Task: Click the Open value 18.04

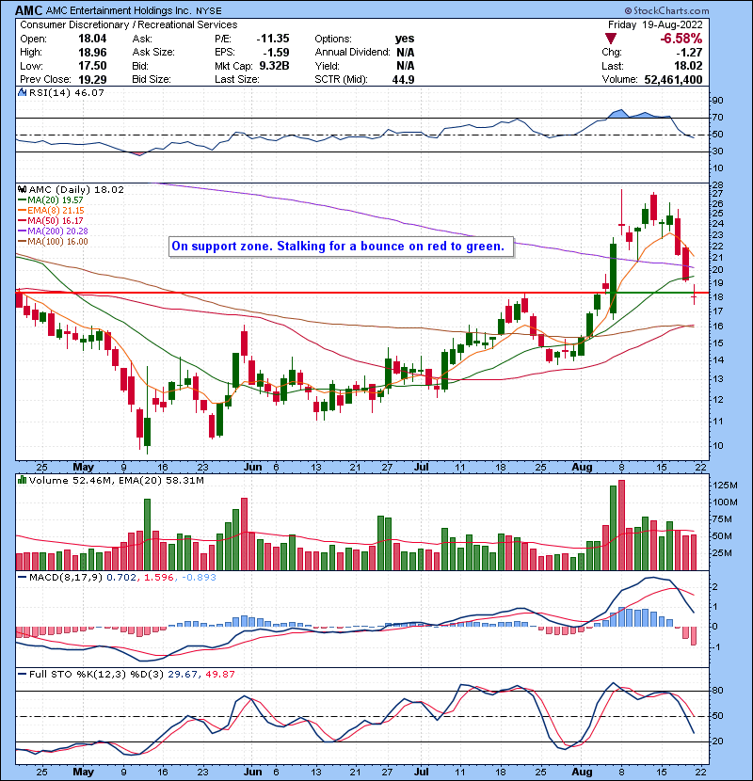Action: pos(92,39)
